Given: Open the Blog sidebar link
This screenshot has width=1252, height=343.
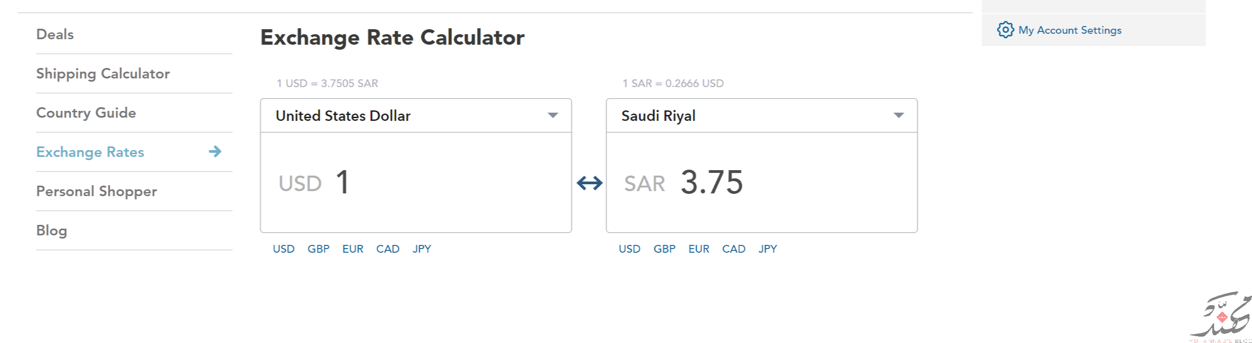Looking at the screenshot, I should click(52, 230).
